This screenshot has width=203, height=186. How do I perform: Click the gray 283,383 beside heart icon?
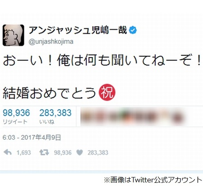tap(98, 153)
